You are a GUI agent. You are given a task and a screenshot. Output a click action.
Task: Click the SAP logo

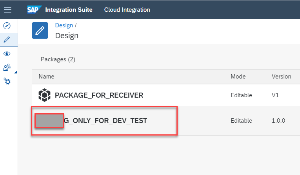34,9
